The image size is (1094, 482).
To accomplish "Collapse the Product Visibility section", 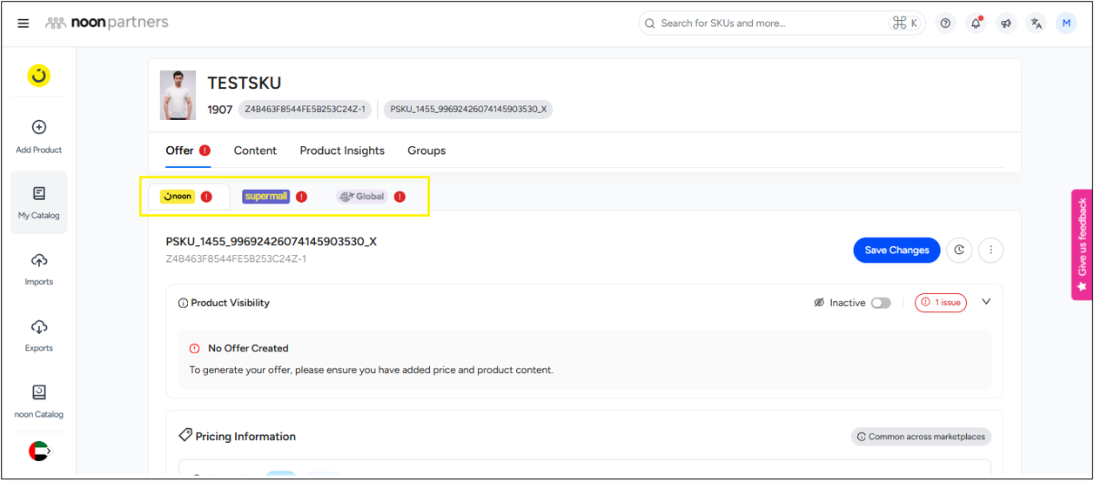I will click(x=986, y=302).
